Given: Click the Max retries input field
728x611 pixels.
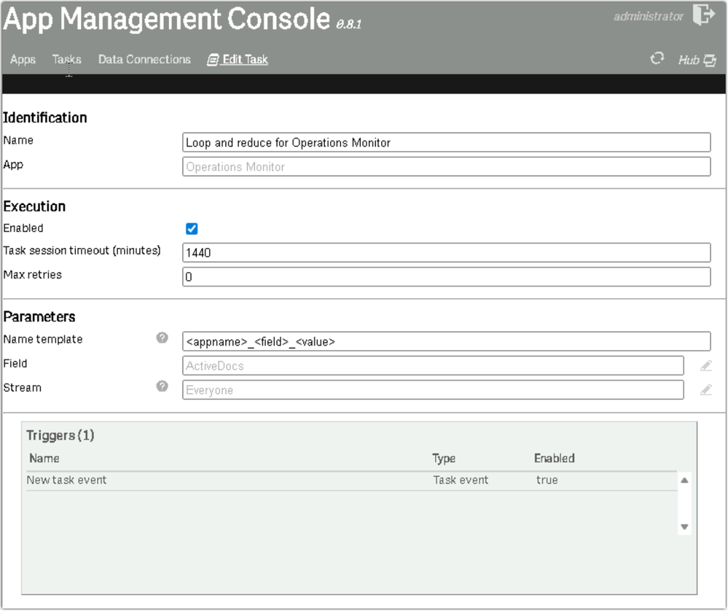Looking at the screenshot, I should click(x=445, y=276).
